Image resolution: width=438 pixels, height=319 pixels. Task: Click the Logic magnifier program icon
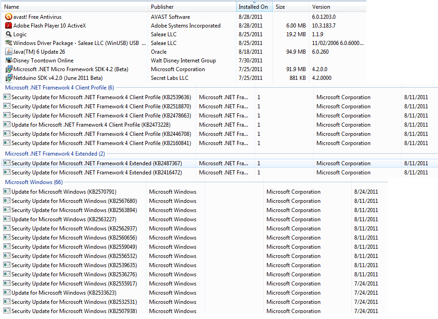[9, 34]
